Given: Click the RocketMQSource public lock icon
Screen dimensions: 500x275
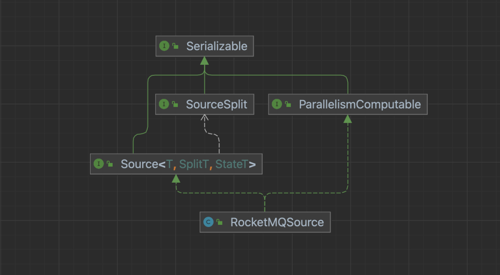Looking at the screenshot, I should pos(219,222).
